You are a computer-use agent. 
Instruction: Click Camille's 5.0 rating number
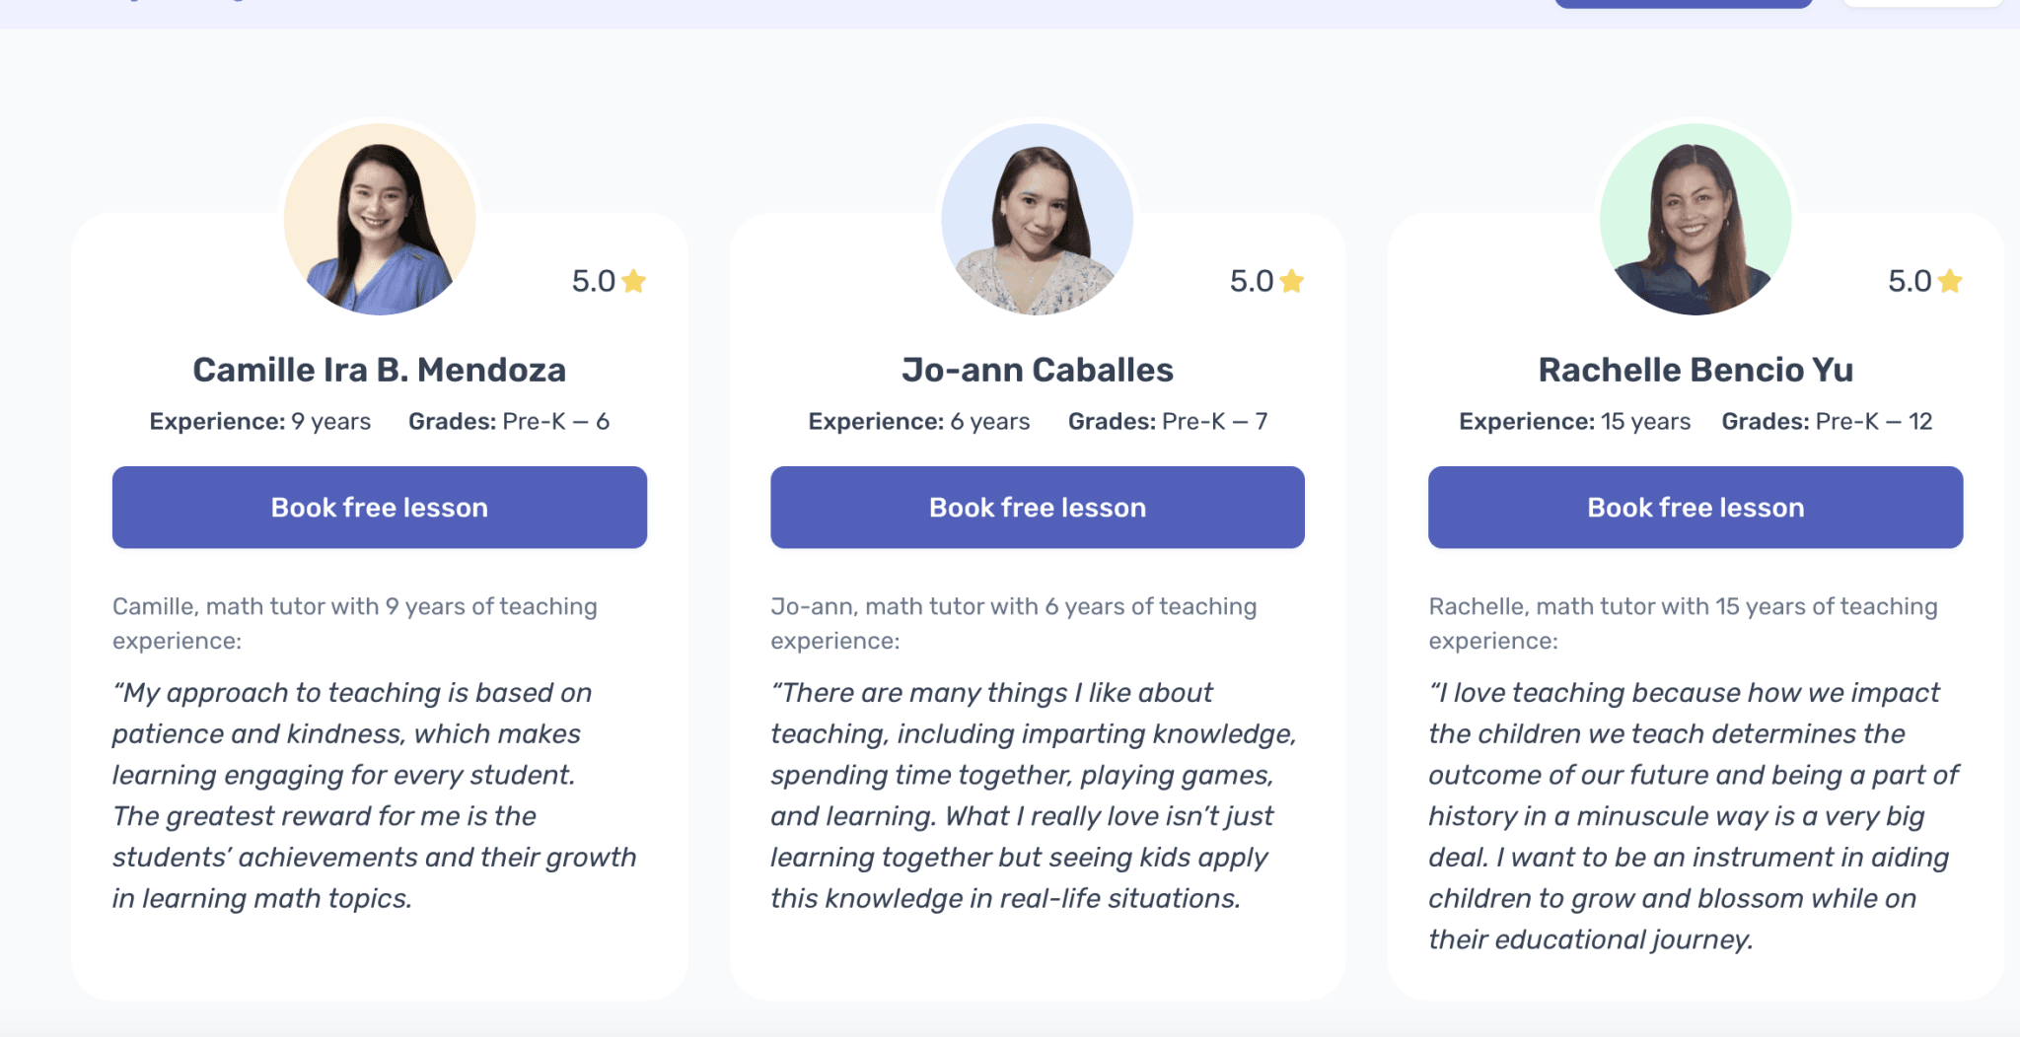click(x=593, y=282)
